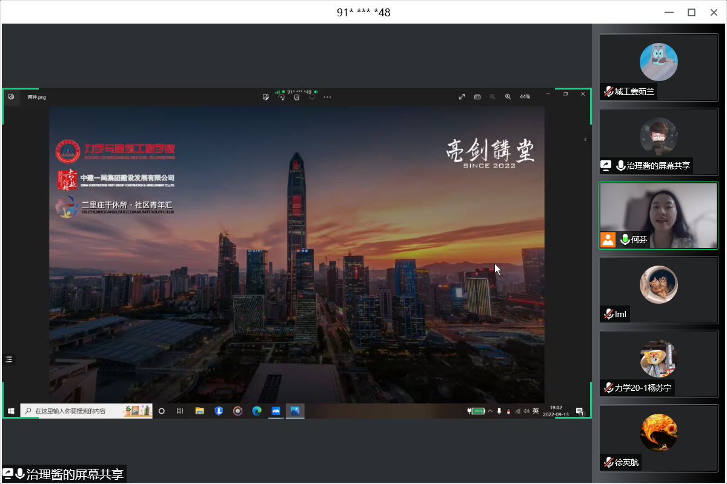Favorite the photo with the heart icon
The width and height of the screenshot is (727, 484).
[x=312, y=97]
